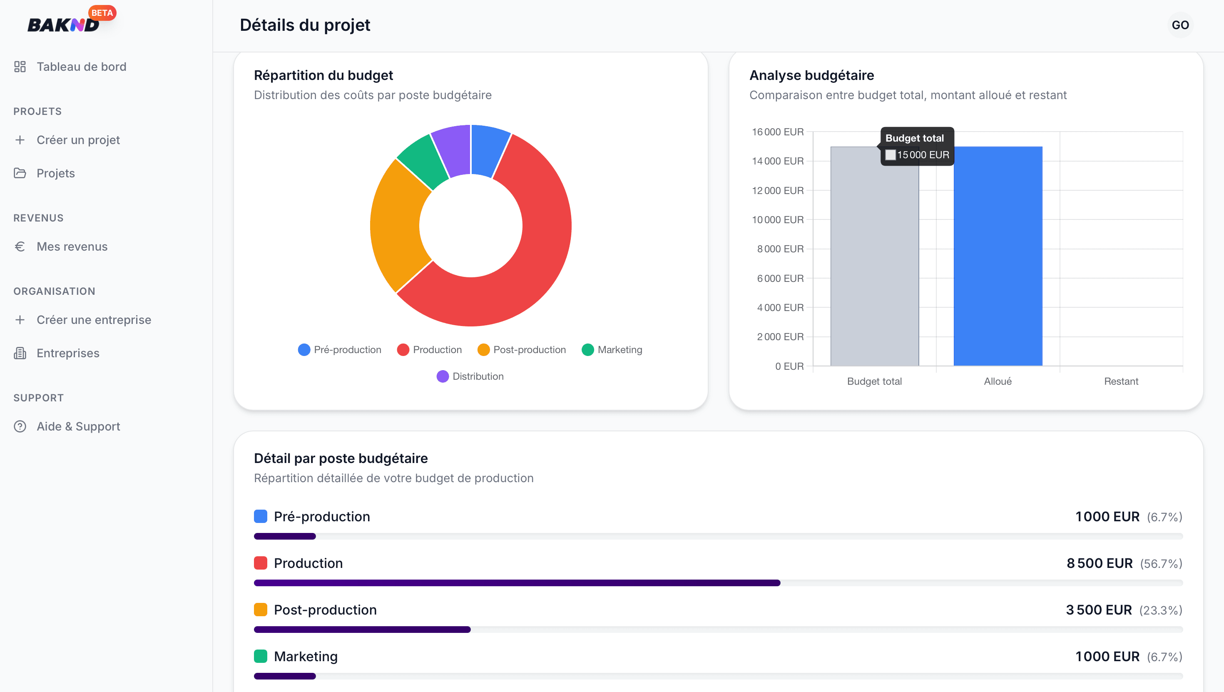Open the GO user avatar menu

click(x=1180, y=25)
